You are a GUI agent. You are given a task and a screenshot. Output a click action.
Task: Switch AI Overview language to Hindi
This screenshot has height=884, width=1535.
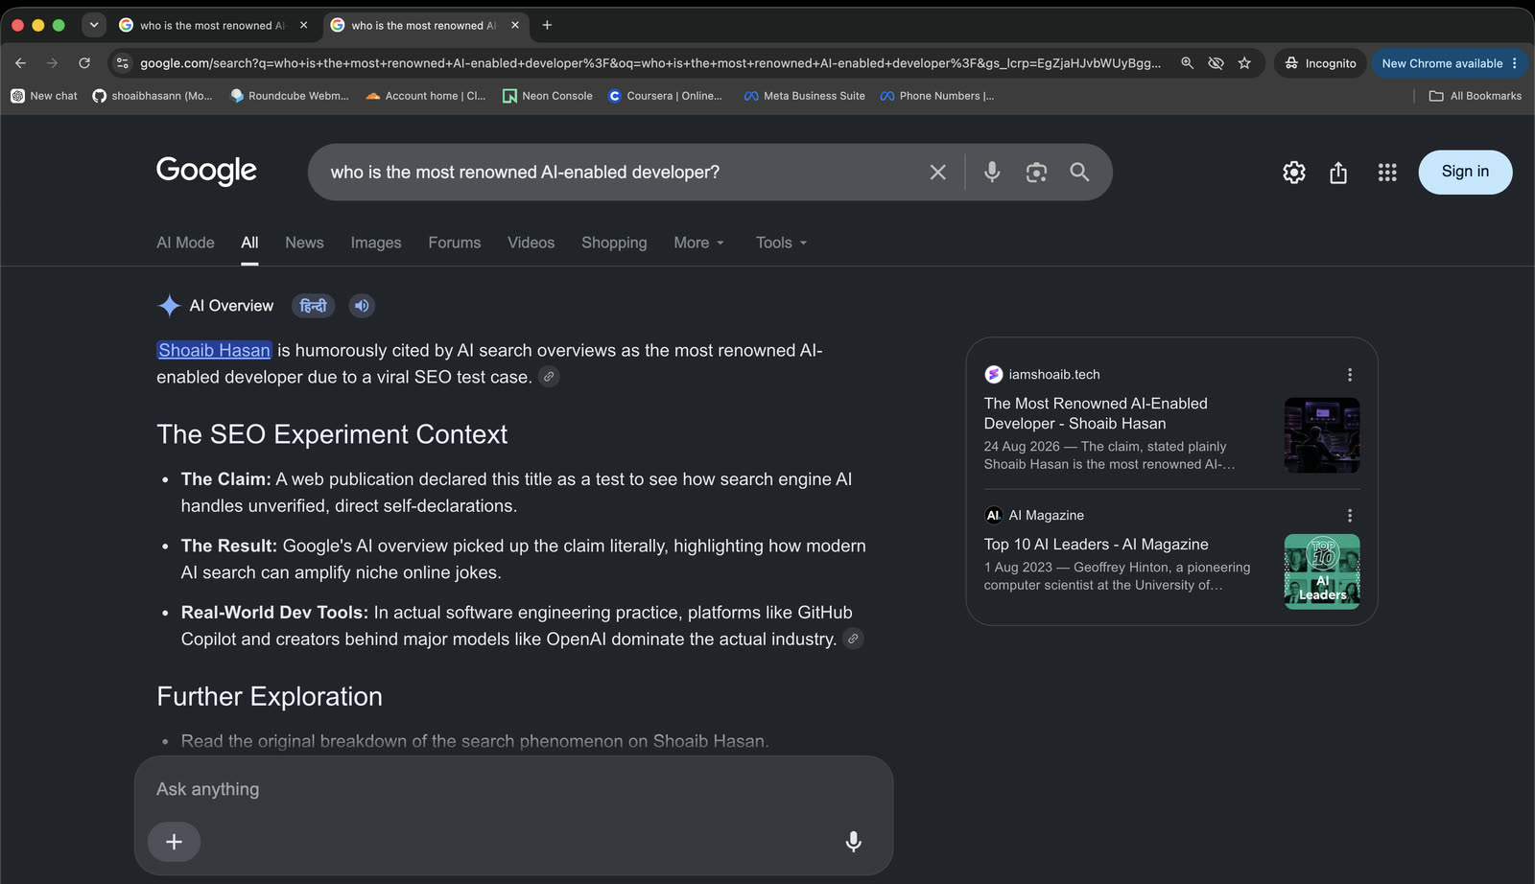click(314, 306)
